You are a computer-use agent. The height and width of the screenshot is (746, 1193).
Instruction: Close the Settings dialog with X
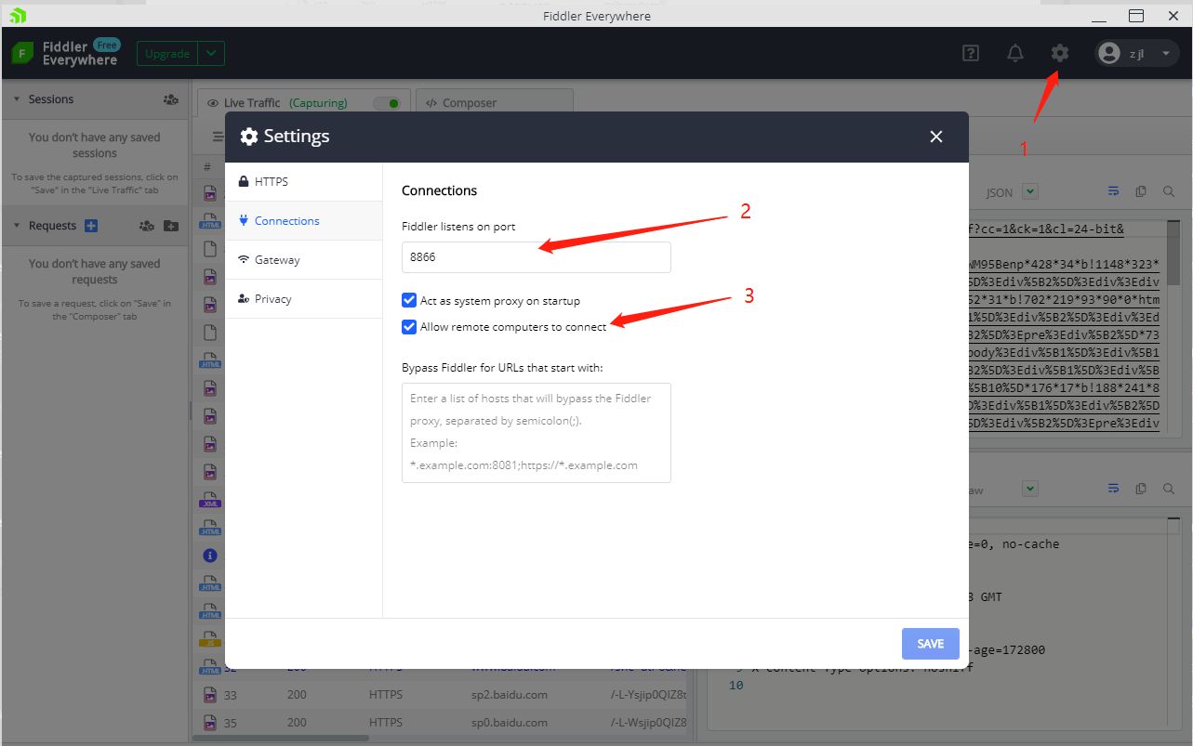click(x=936, y=137)
